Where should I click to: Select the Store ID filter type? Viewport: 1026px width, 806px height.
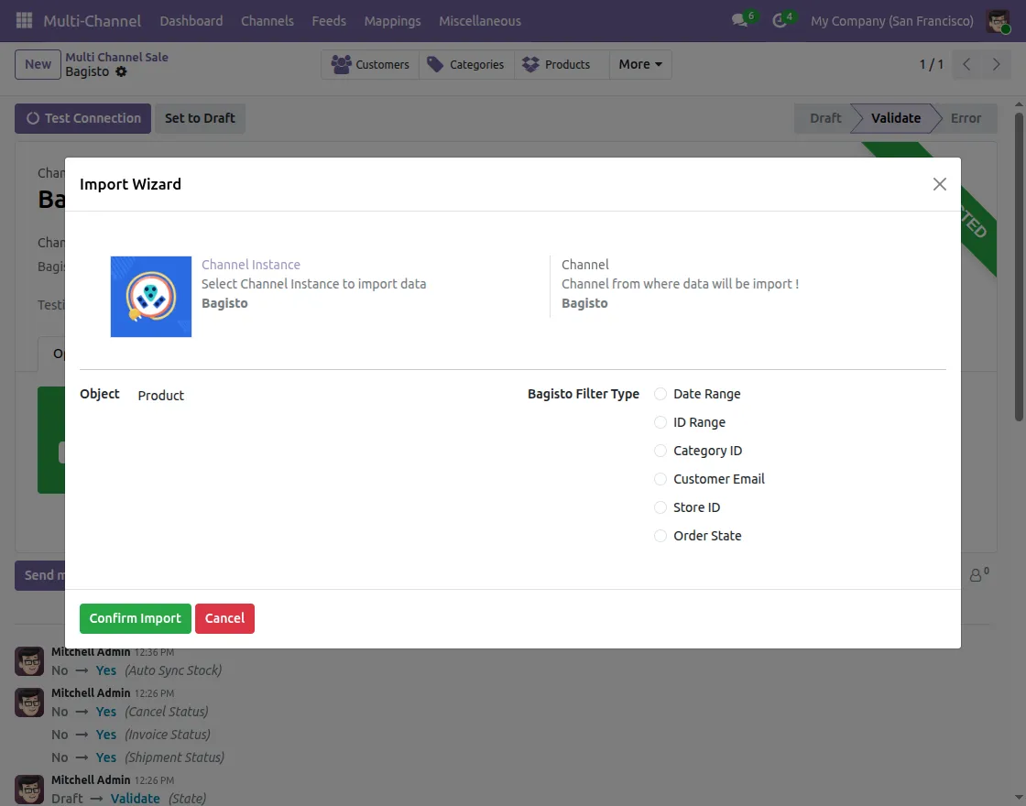[x=660, y=507]
